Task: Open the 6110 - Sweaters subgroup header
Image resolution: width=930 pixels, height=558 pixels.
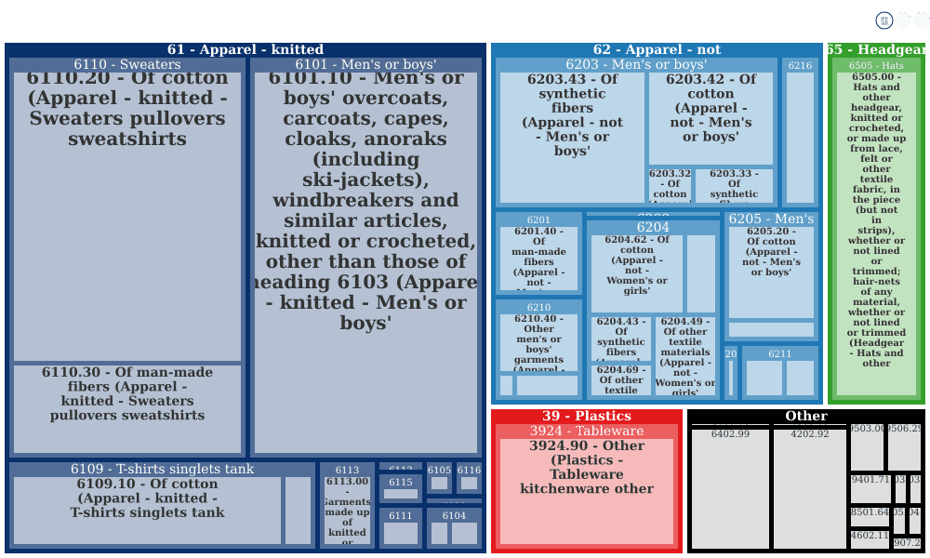Action: tap(126, 65)
